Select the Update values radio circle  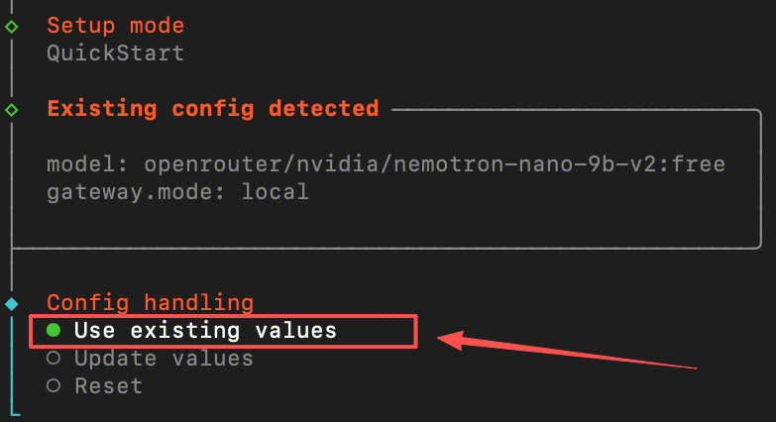[x=54, y=358]
